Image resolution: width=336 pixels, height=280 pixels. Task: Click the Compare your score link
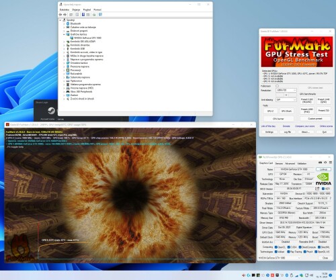coord(304,126)
